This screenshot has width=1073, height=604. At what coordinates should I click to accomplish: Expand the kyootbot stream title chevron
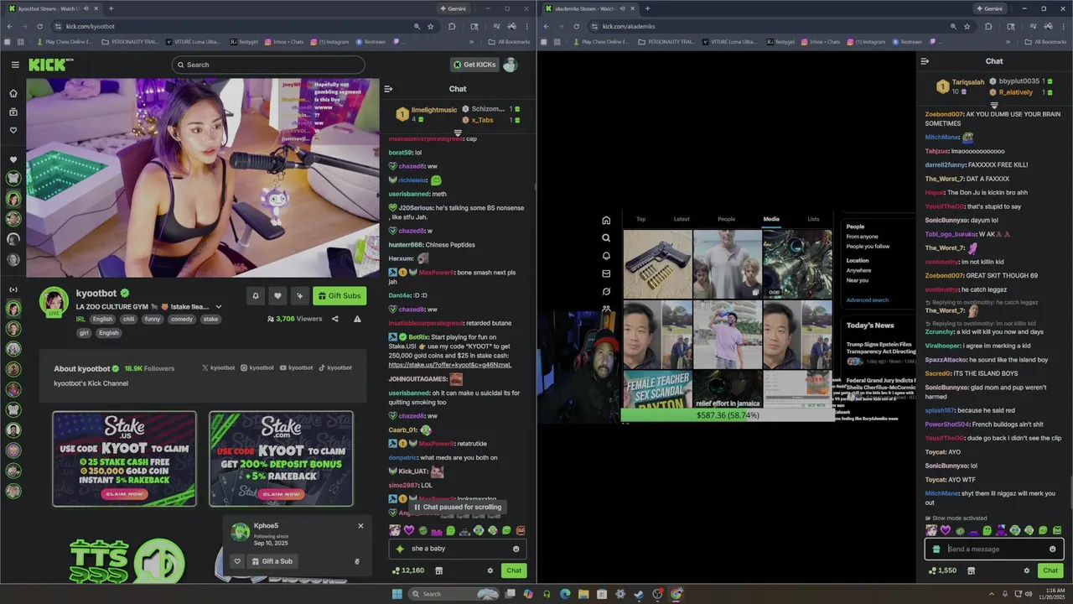click(219, 307)
